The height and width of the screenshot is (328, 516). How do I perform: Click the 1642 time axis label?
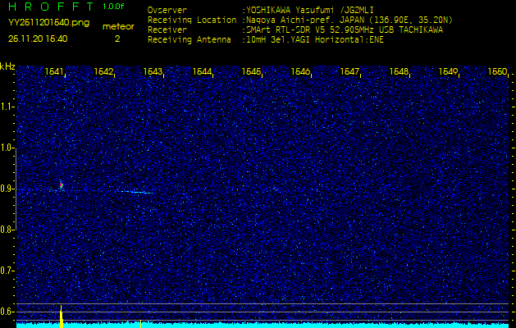(104, 71)
